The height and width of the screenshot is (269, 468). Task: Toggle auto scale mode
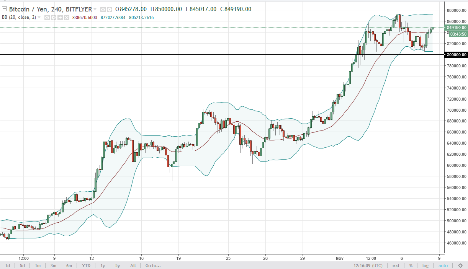point(443,266)
